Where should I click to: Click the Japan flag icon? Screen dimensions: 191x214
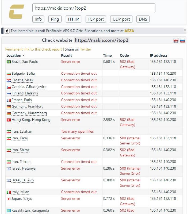[9, 199]
